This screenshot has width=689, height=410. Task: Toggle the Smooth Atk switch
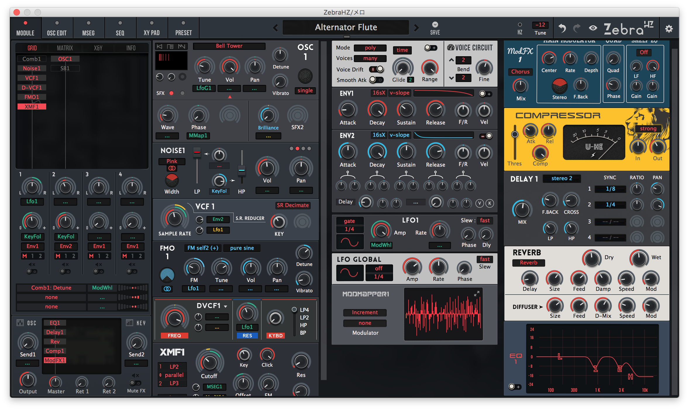point(376,80)
